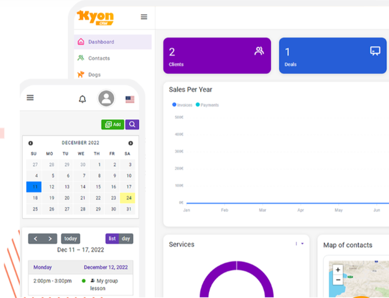
Task: Open the purple Clients card
Action: click(x=217, y=56)
